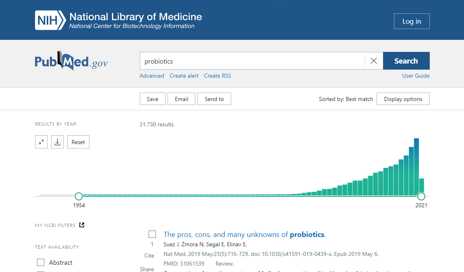Open the Create RSS option
Image resolution: width=464 pixels, height=272 pixels.
[x=217, y=76]
